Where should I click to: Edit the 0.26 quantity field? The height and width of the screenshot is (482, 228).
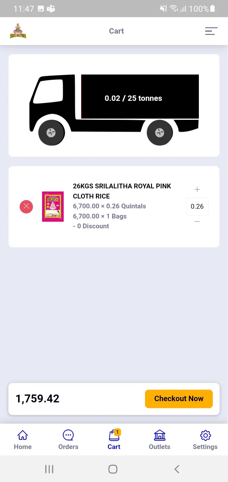click(197, 206)
